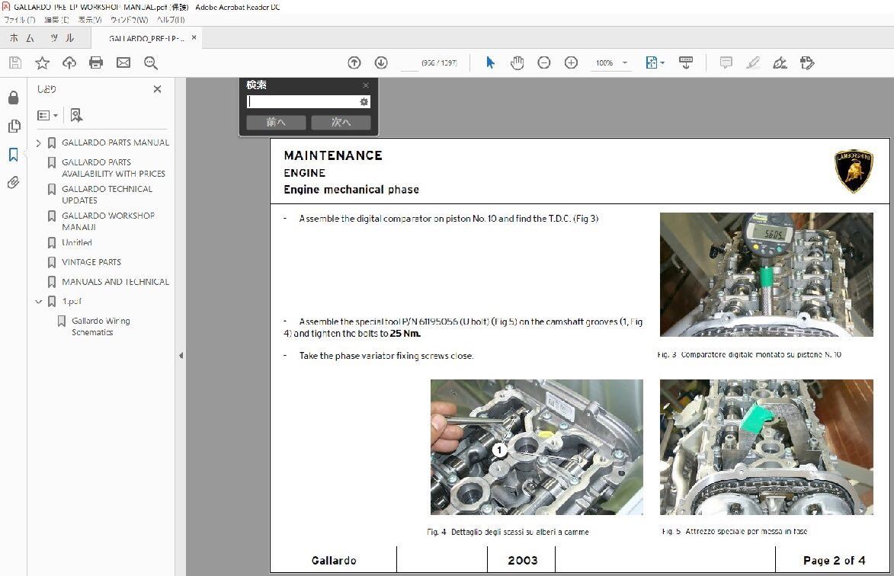Switch to the ツール (Tools) tab
This screenshot has height=576, width=894.
point(62,38)
